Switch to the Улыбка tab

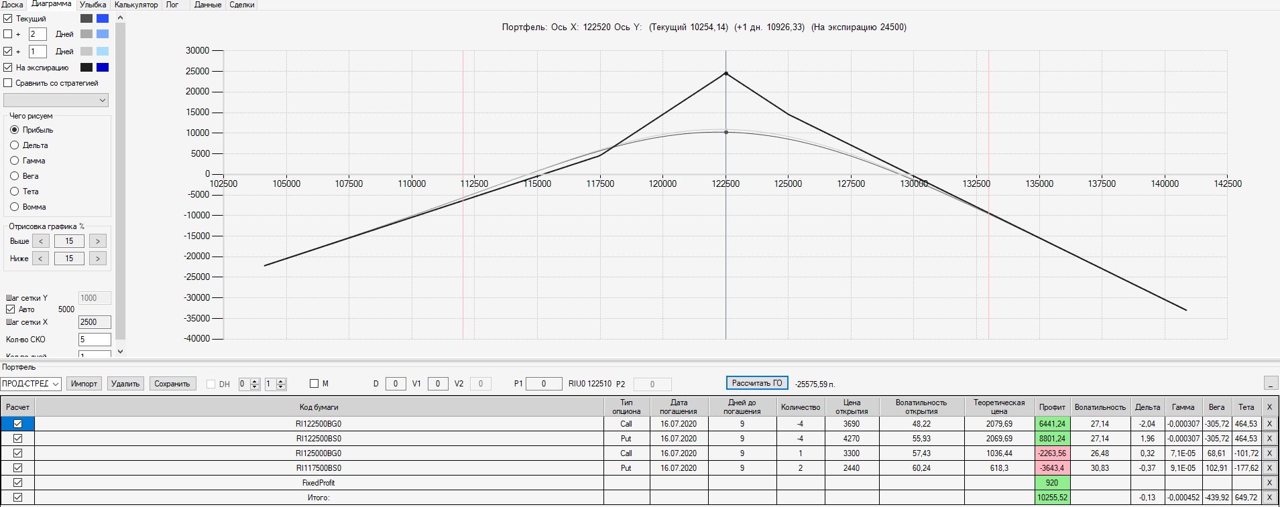click(x=93, y=5)
